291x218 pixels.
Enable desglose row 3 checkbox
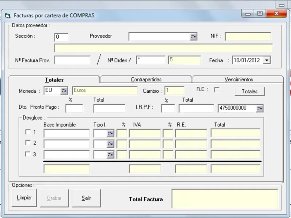click(28, 154)
